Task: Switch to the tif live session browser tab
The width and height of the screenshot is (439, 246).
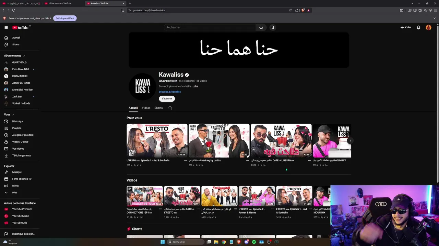Action: coord(63,3)
